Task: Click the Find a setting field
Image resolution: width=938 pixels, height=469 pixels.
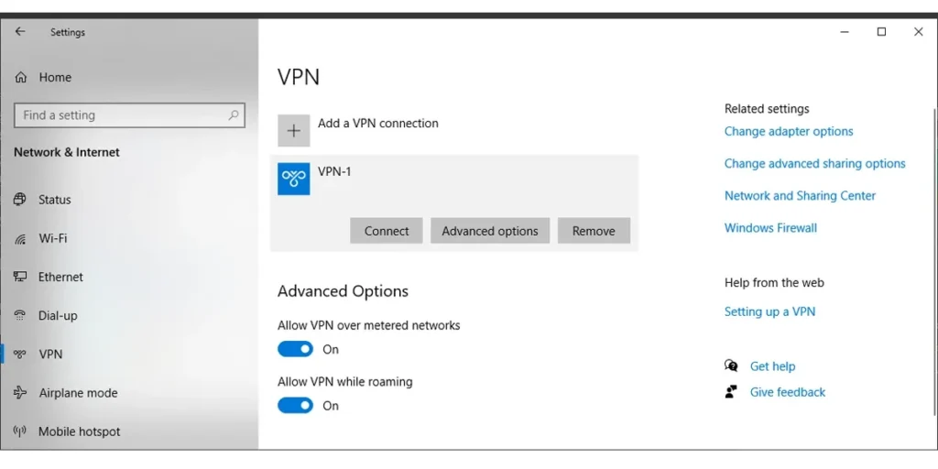Action: point(129,115)
